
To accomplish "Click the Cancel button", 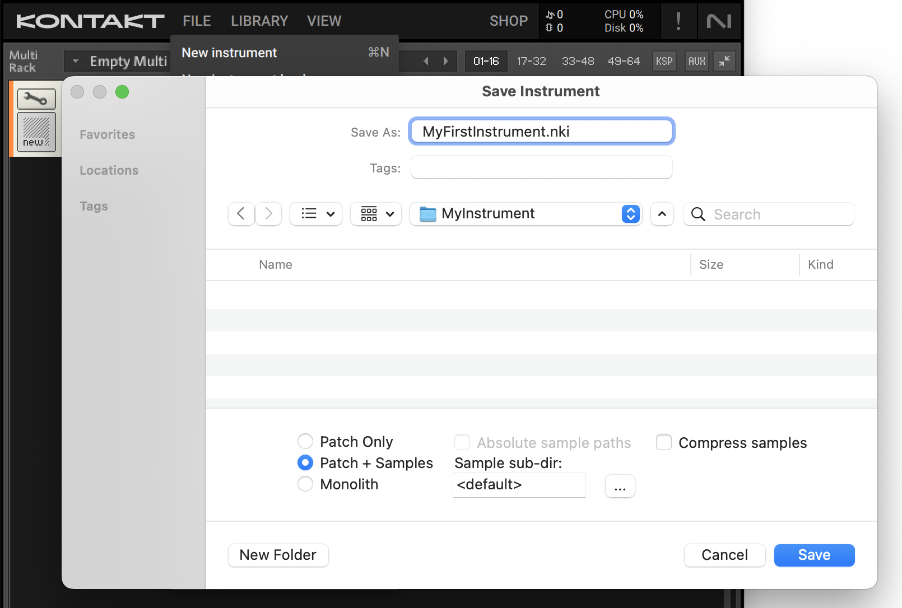I will (x=724, y=555).
